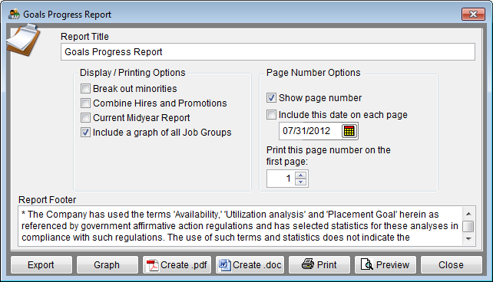Toggle the Current Midyear Report checkbox
The image size is (493, 282).
85,118
